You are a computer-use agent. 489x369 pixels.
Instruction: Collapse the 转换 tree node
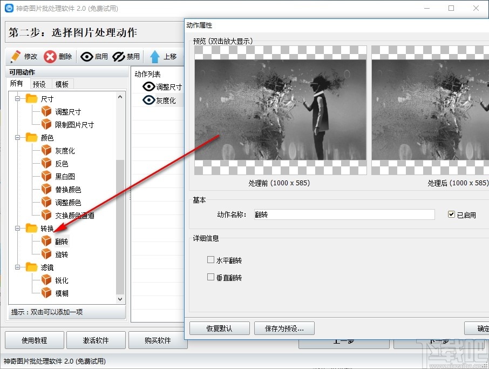click(17, 228)
